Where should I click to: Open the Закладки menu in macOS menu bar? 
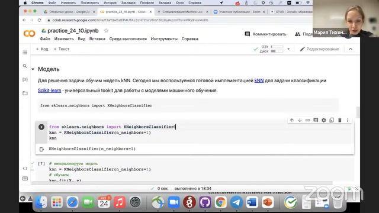coord(128,2)
